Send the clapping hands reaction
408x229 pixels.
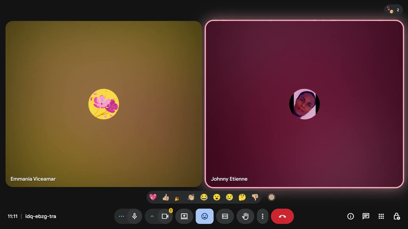[x=191, y=197]
